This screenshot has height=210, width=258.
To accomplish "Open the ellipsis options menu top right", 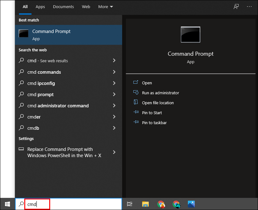I will pyautogui.click(x=249, y=6).
